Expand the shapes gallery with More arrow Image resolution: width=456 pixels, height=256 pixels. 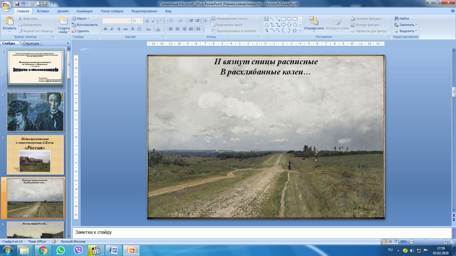(x=300, y=30)
